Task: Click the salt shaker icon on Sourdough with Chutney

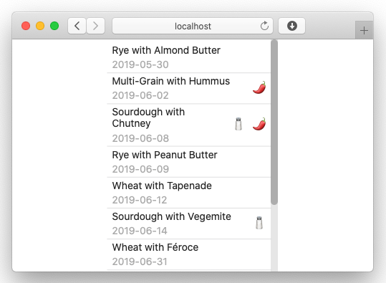Action: 238,124
